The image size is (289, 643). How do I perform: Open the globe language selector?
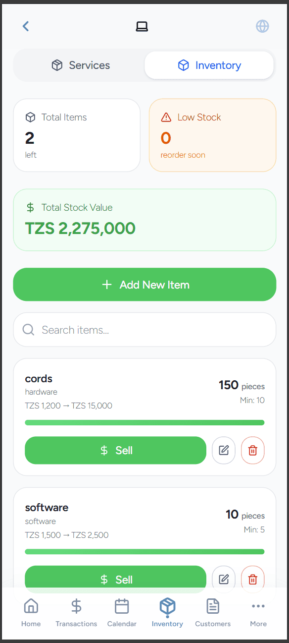(x=262, y=26)
